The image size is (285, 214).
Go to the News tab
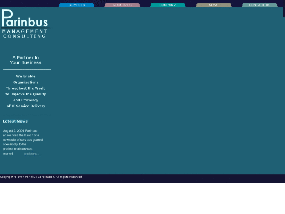[214, 5]
